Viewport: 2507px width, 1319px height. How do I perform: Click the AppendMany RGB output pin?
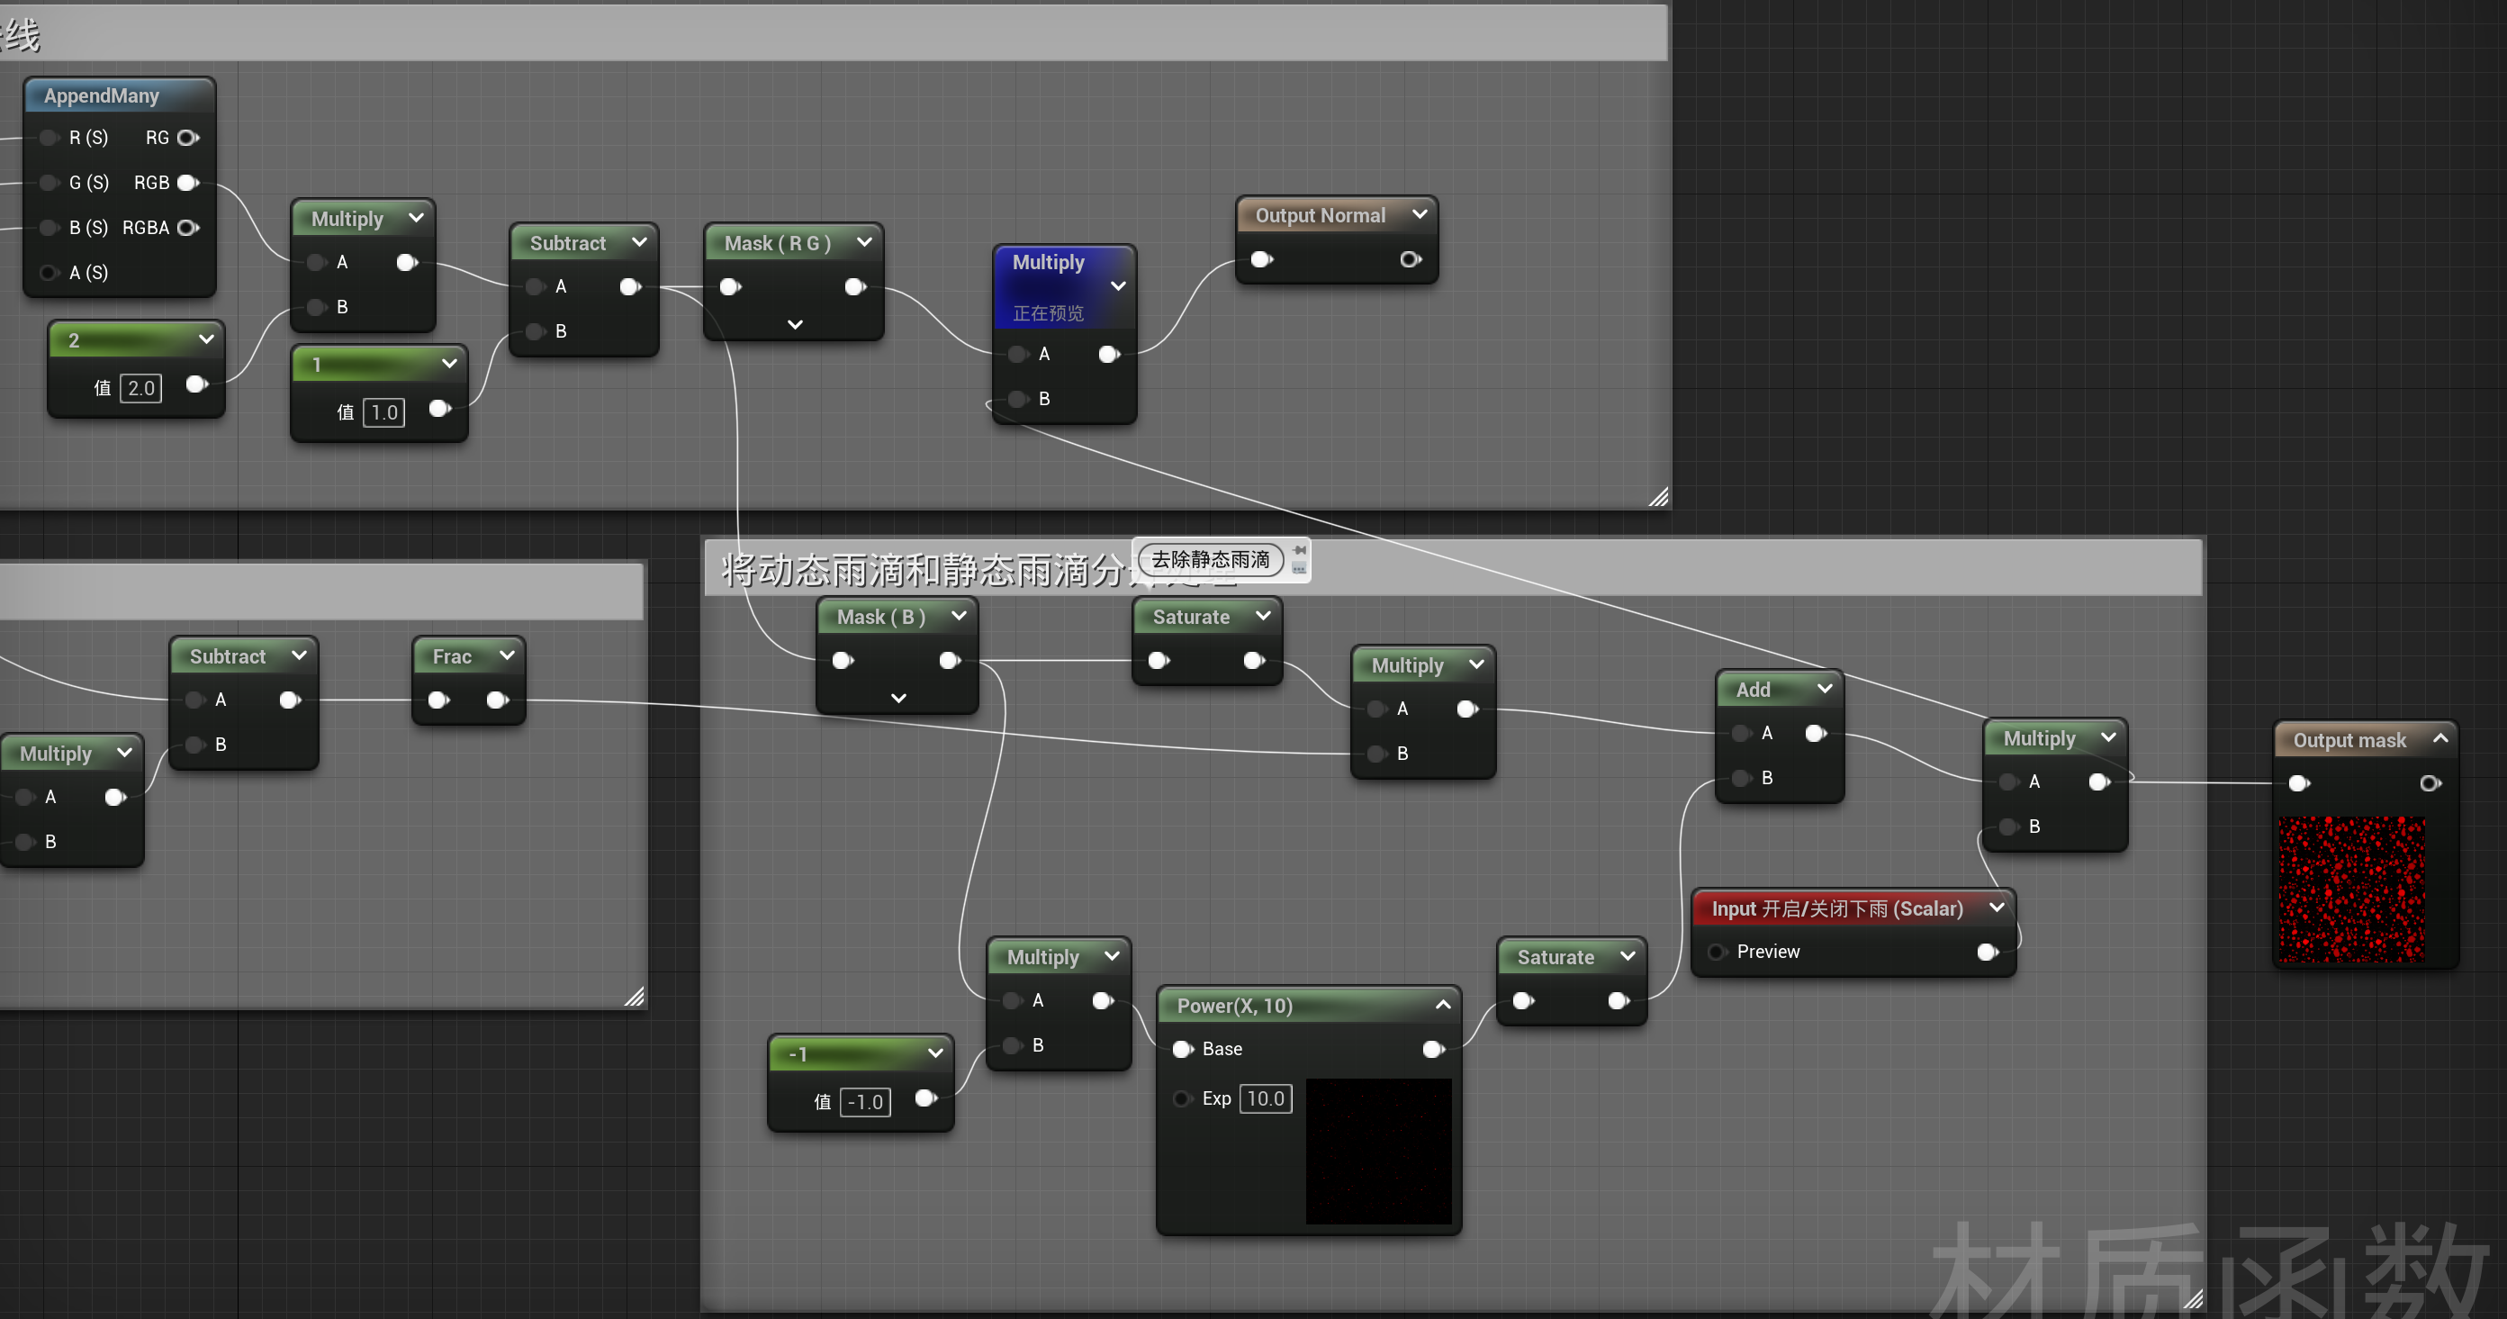[188, 182]
